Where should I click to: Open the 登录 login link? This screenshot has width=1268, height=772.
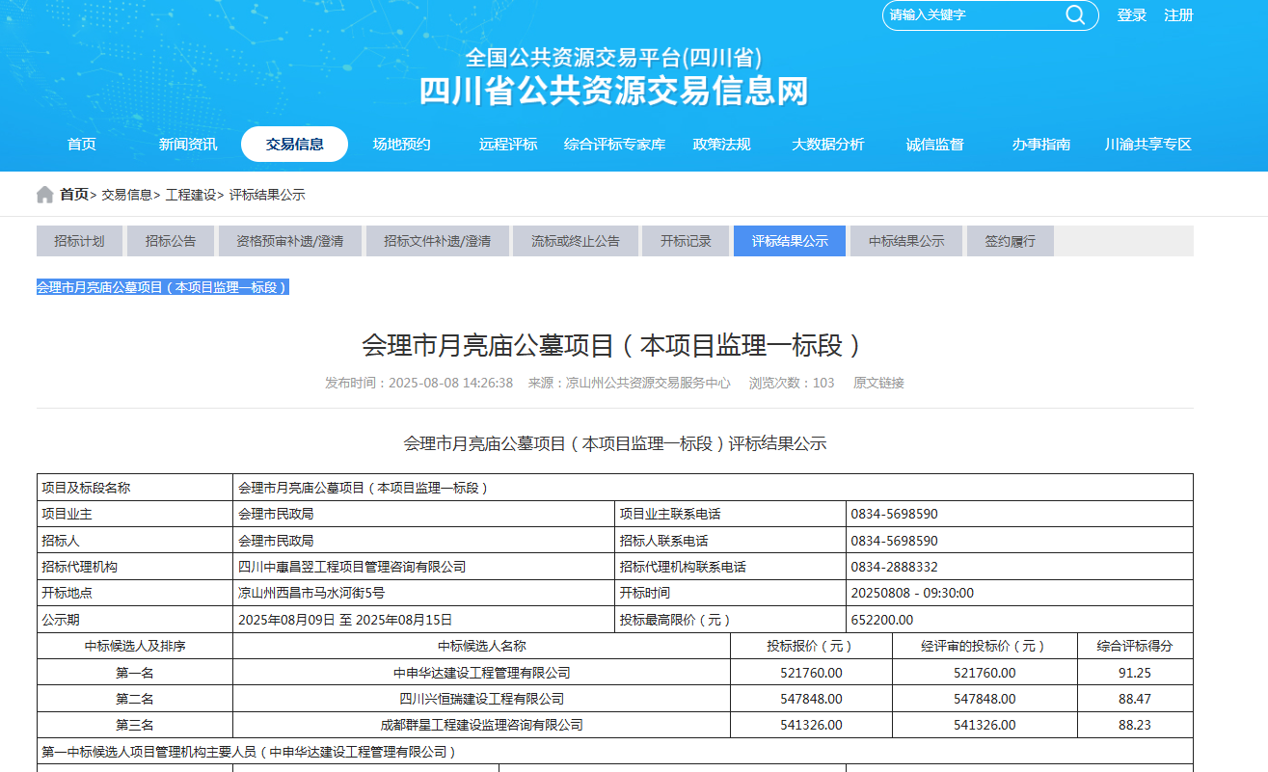[1131, 15]
